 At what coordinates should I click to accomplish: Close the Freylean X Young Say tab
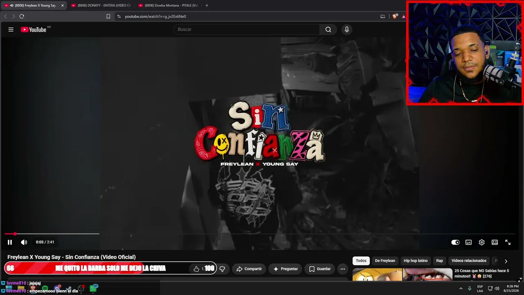pyautogui.click(x=62, y=5)
